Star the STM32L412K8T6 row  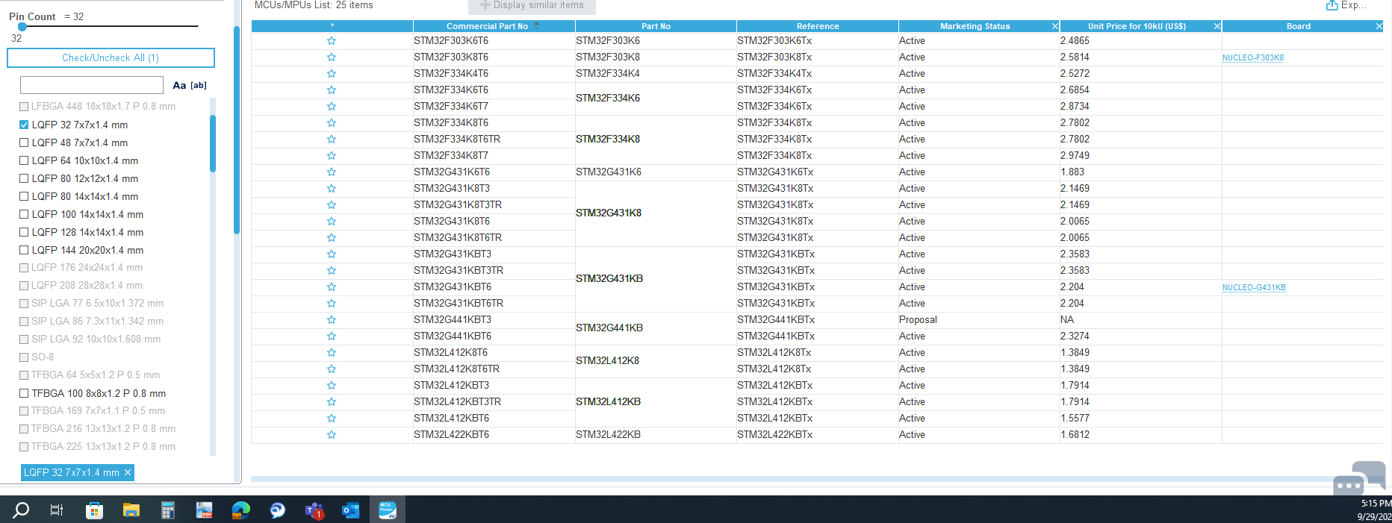point(331,353)
